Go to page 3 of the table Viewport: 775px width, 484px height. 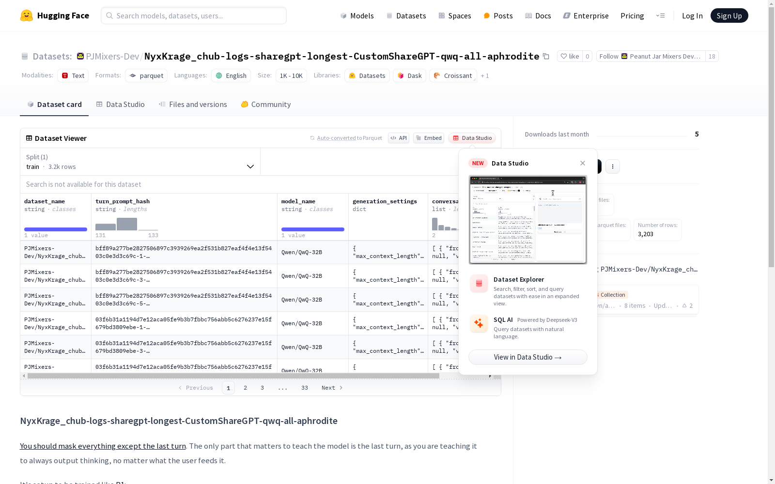(263, 388)
